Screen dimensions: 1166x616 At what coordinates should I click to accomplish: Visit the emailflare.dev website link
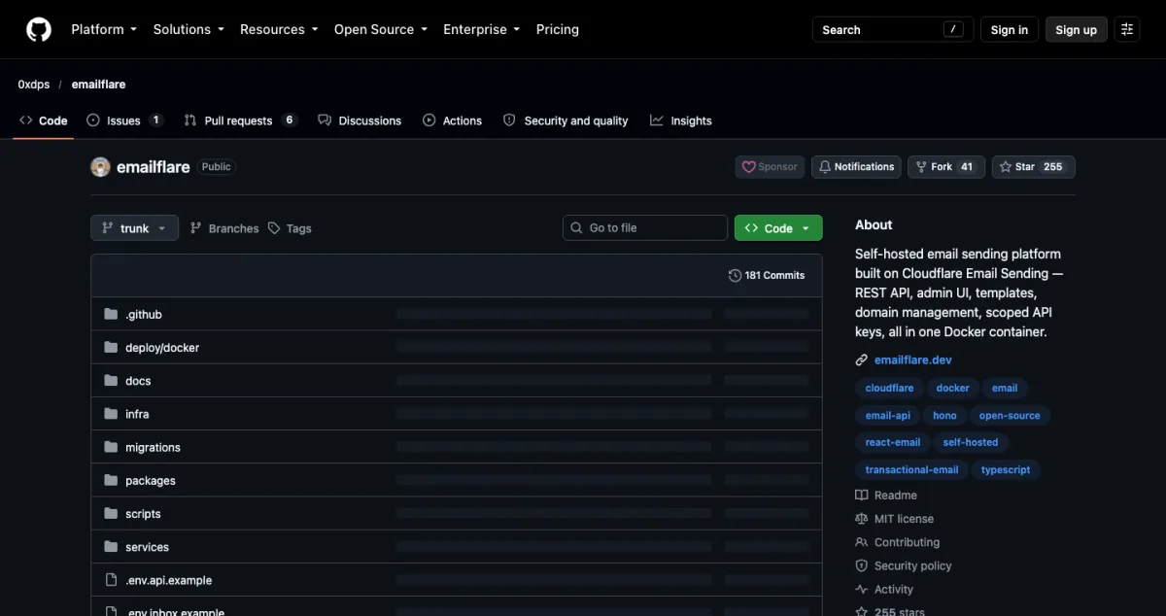coord(913,359)
